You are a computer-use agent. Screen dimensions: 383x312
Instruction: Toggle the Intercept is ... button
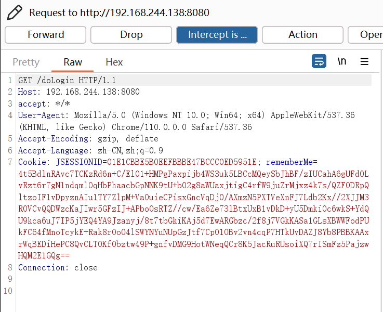(217, 35)
